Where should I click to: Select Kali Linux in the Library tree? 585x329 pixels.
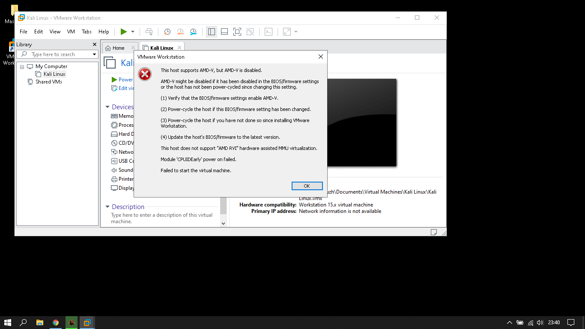(54, 74)
